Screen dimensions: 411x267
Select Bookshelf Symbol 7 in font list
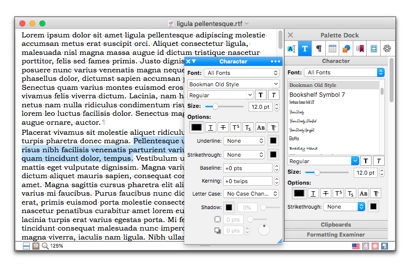tap(317, 95)
